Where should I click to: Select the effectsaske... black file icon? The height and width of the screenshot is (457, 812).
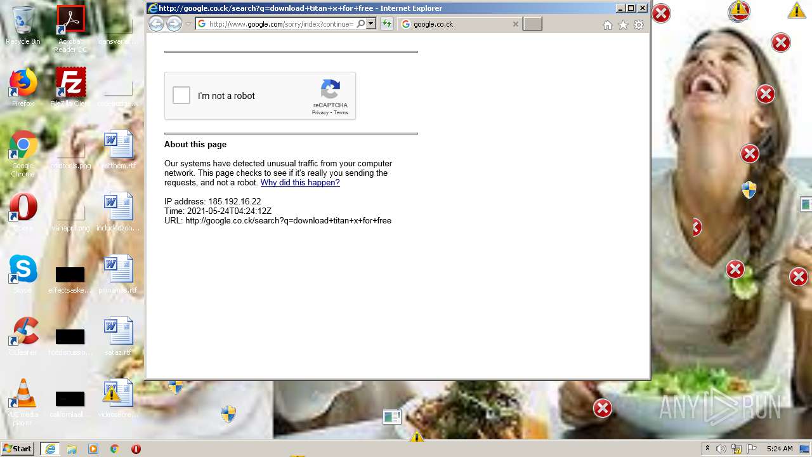(x=70, y=279)
